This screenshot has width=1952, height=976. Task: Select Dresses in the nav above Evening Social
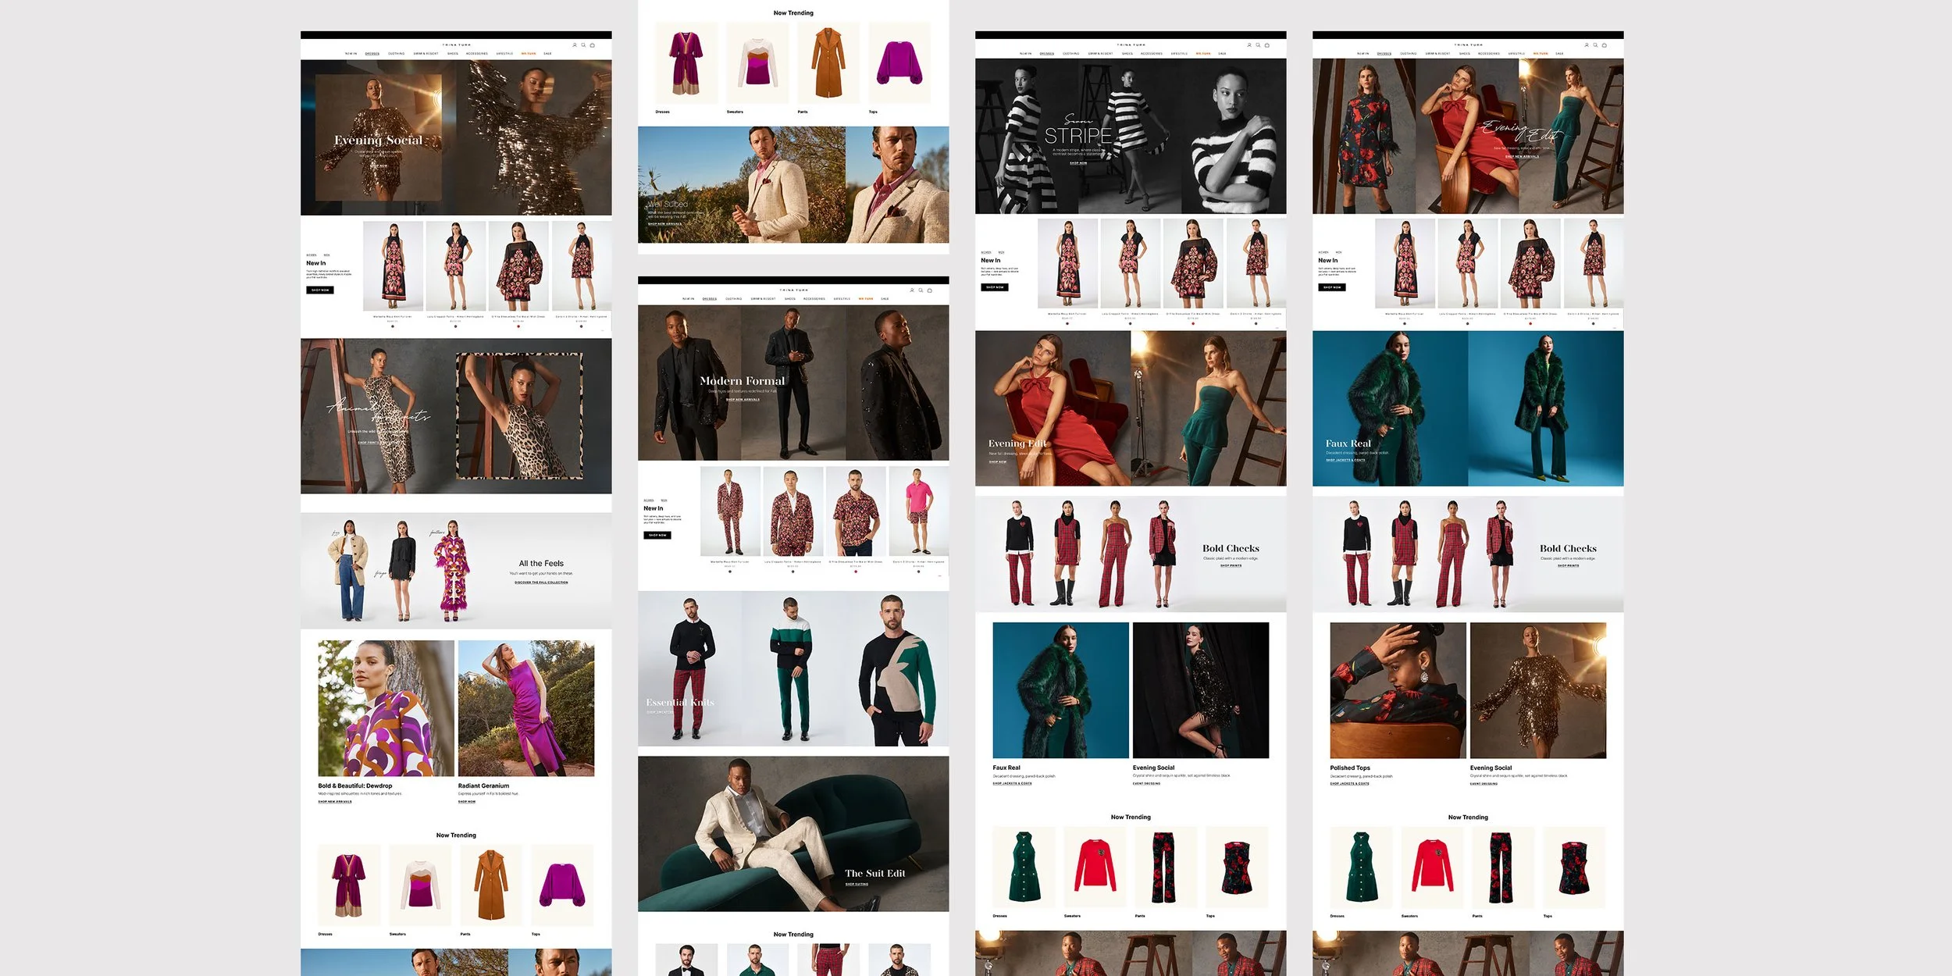[372, 54]
